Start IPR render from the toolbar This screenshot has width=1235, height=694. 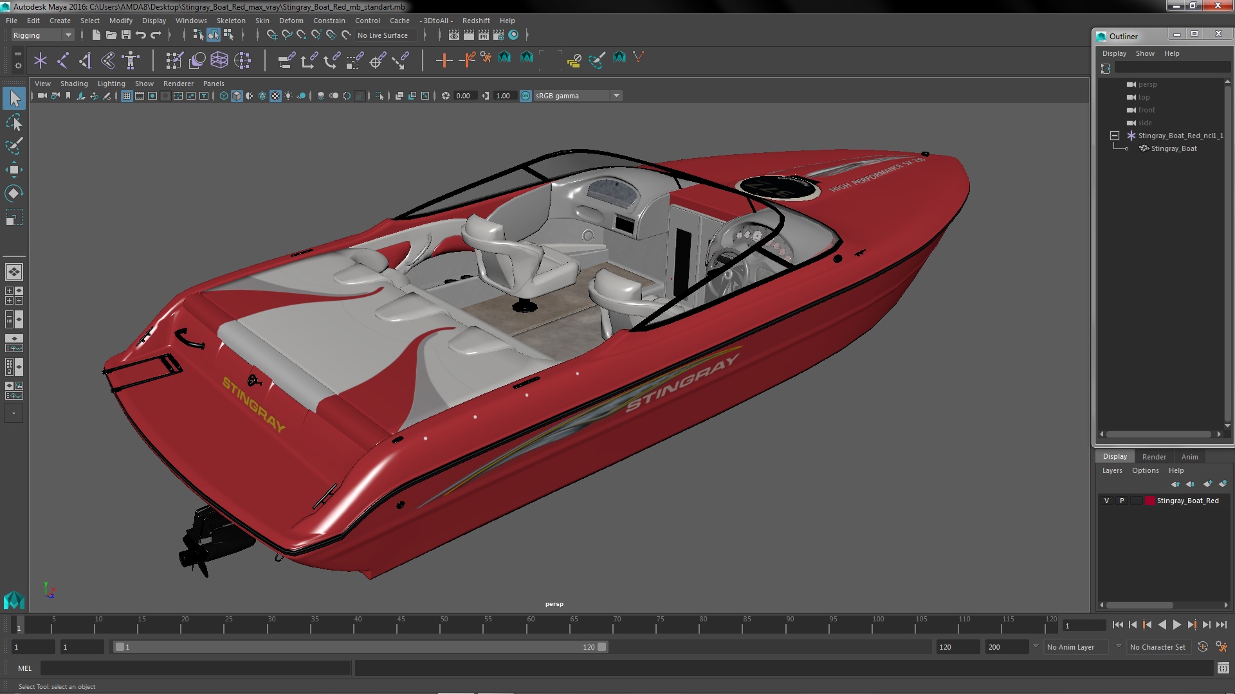[x=484, y=35]
